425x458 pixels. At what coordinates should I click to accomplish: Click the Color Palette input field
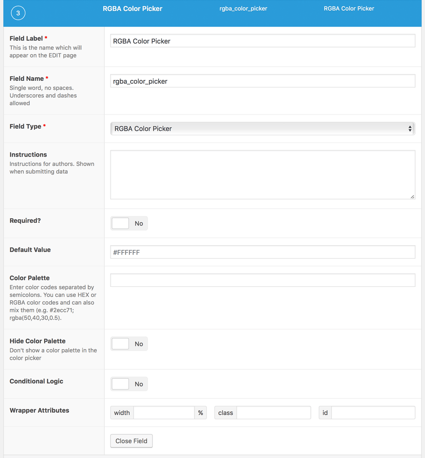tap(262, 280)
